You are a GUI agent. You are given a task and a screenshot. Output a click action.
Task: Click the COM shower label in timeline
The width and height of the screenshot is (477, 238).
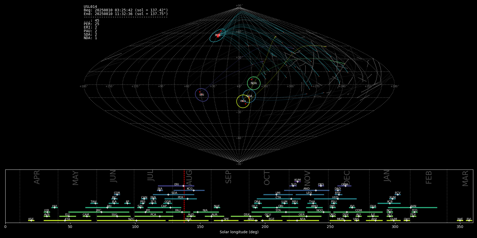click(359, 210)
